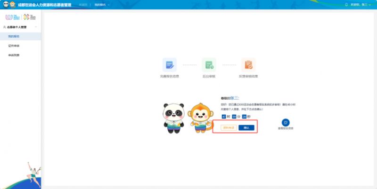Click the countdown minutes box showing 59

tap(234, 117)
